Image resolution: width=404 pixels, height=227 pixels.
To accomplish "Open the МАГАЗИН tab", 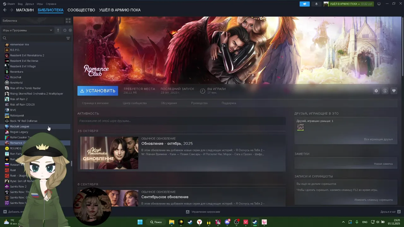I will pyautogui.click(x=25, y=10).
